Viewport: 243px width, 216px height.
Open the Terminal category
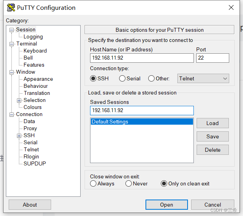(x=27, y=44)
